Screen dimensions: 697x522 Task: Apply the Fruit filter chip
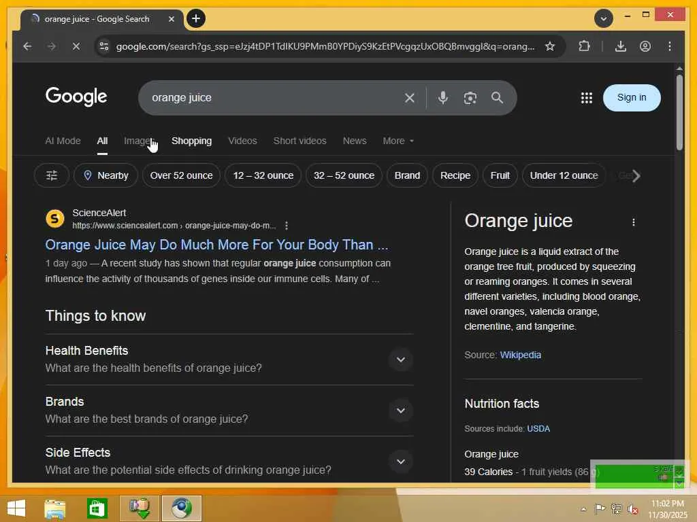pyautogui.click(x=500, y=175)
